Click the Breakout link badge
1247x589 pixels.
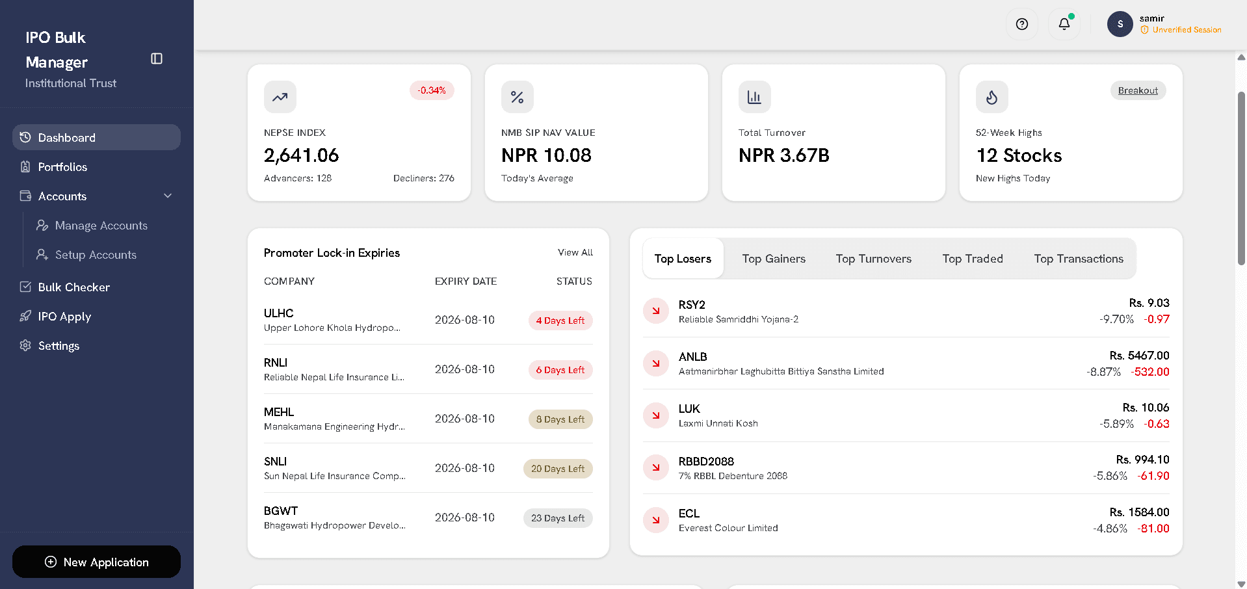[1138, 90]
